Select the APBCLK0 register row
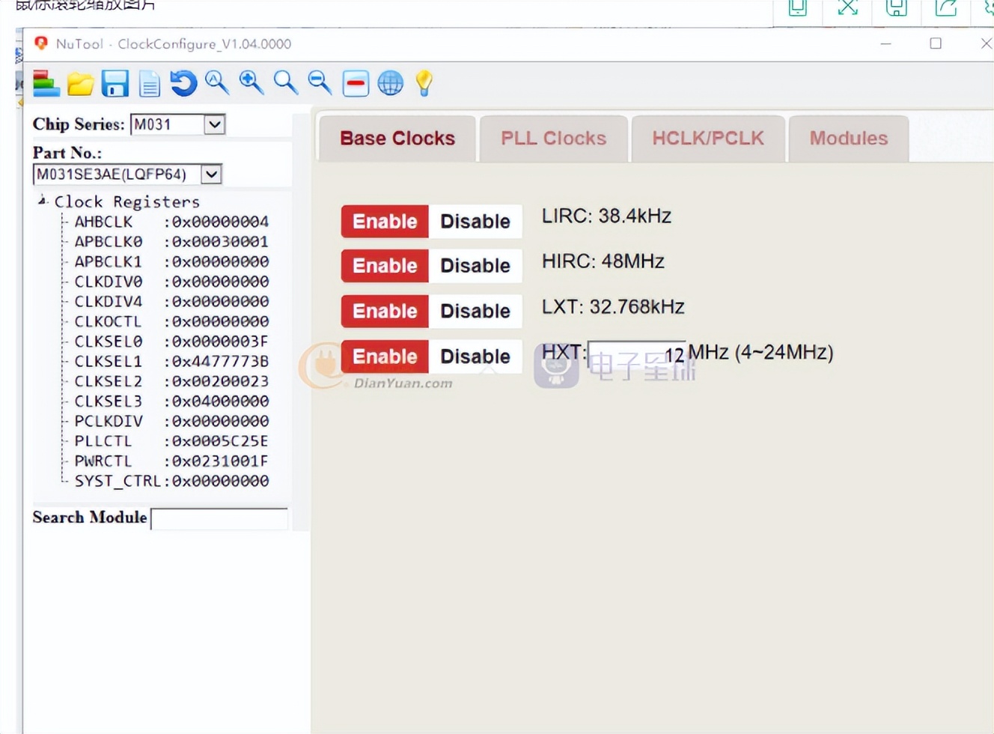 click(x=171, y=242)
